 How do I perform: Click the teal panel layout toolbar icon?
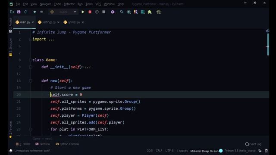pos(143,12)
